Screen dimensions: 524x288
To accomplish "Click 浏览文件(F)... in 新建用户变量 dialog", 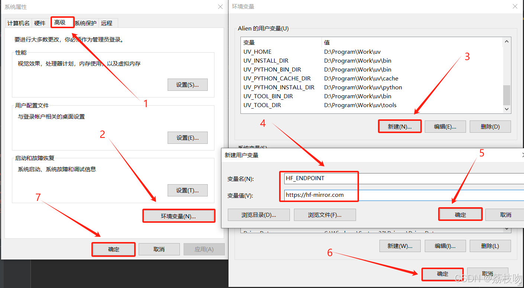I will click(325, 215).
